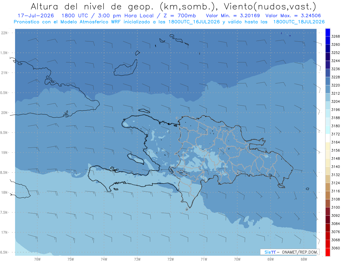Click the '76W' longitude label
This screenshot has width=341, height=263.
(x=37, y=259)
